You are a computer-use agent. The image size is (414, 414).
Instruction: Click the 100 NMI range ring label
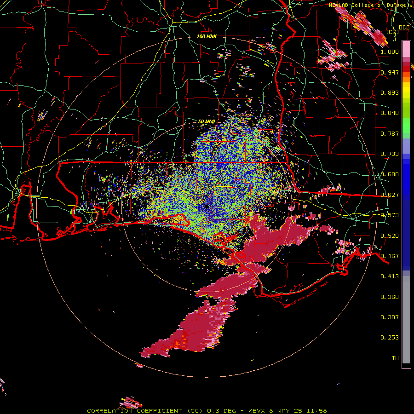pos(207,36)
